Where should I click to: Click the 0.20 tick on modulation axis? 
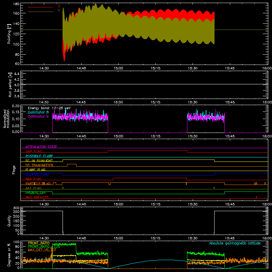(16, 106)
